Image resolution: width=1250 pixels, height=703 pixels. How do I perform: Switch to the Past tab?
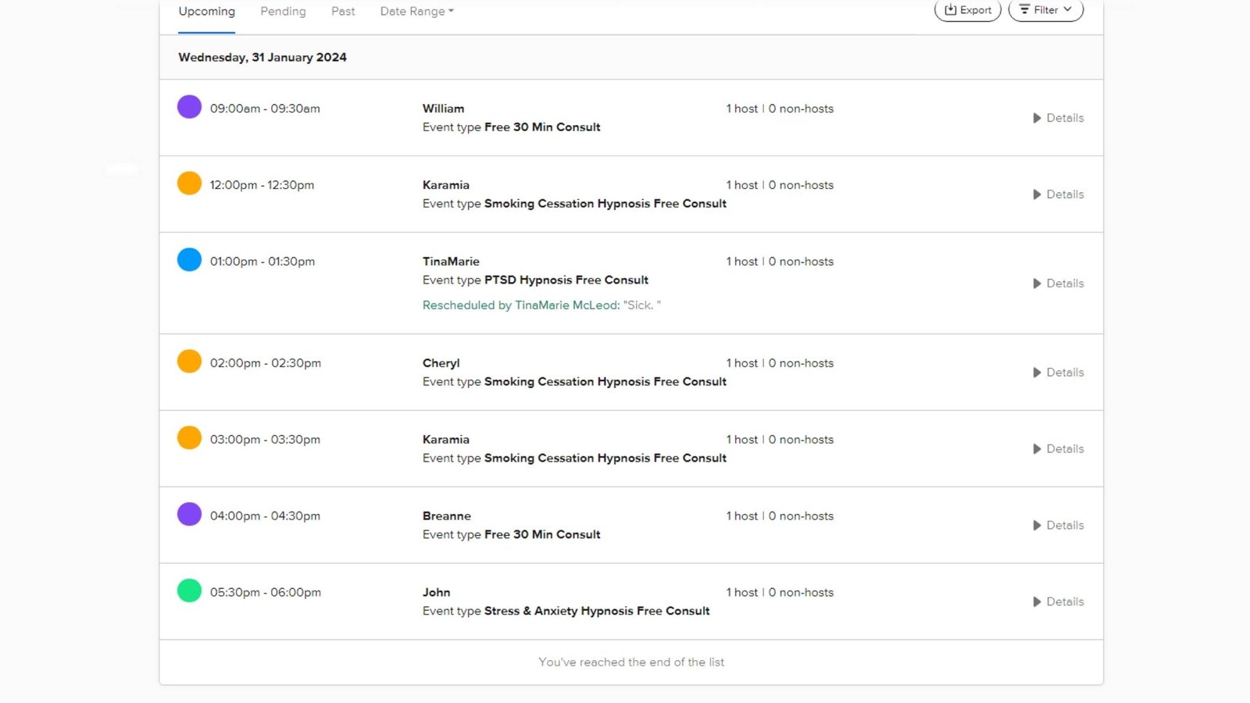[343, 12]
